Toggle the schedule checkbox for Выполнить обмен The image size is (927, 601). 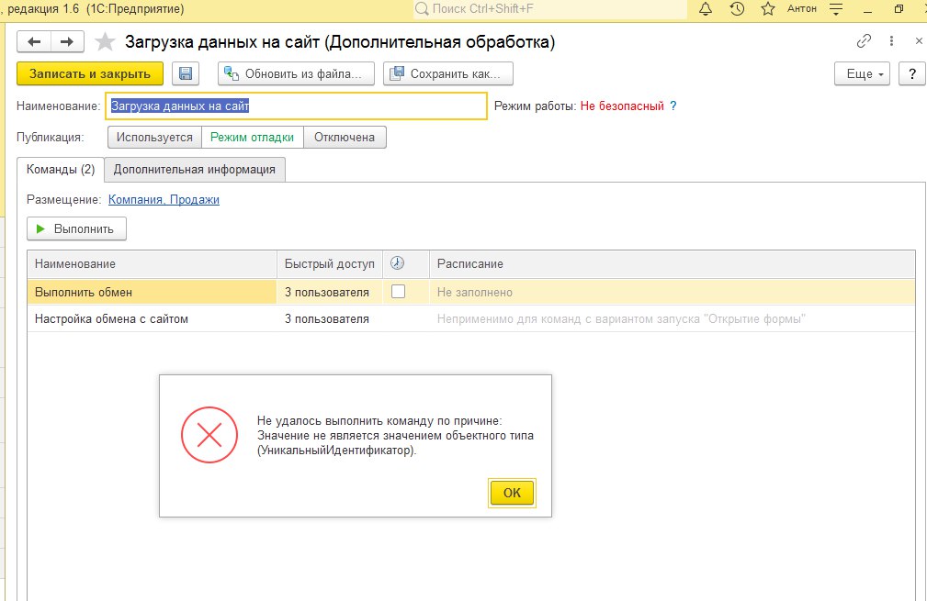point(398,292)
